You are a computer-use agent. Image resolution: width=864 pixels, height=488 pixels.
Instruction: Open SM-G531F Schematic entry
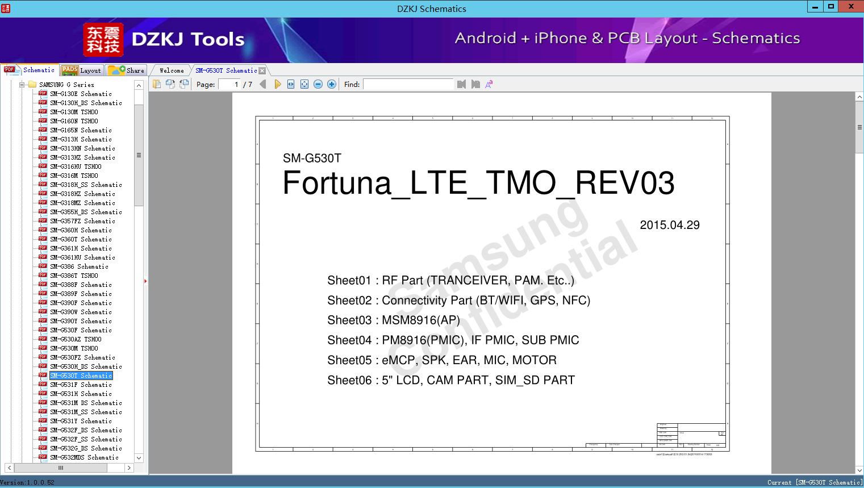click(81, 385)
